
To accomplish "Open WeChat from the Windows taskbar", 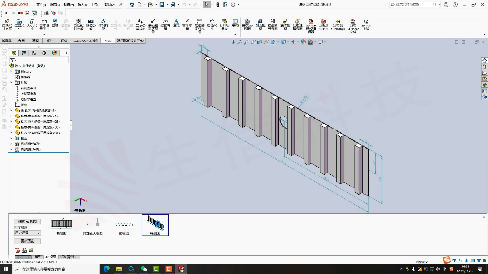I will click(144, 269).
